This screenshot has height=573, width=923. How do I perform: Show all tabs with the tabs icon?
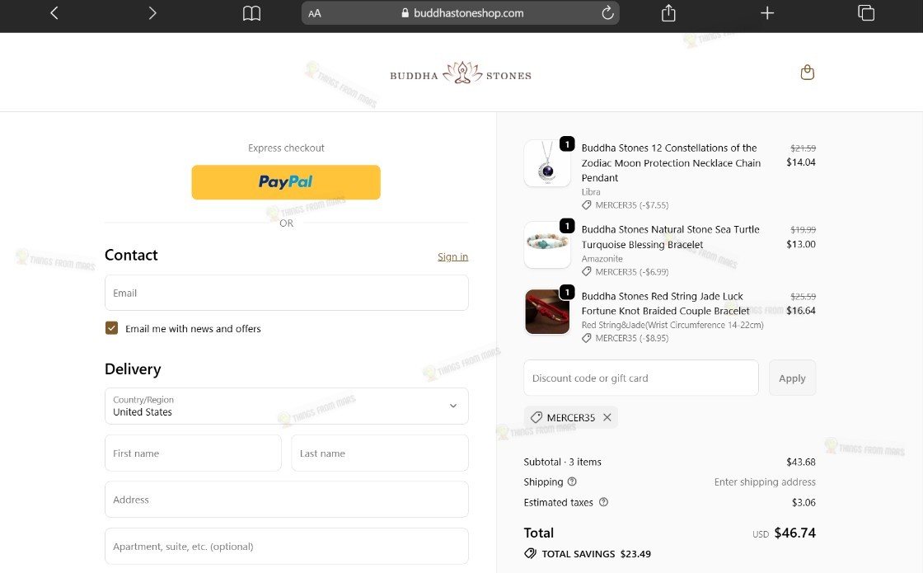point(866,12)
